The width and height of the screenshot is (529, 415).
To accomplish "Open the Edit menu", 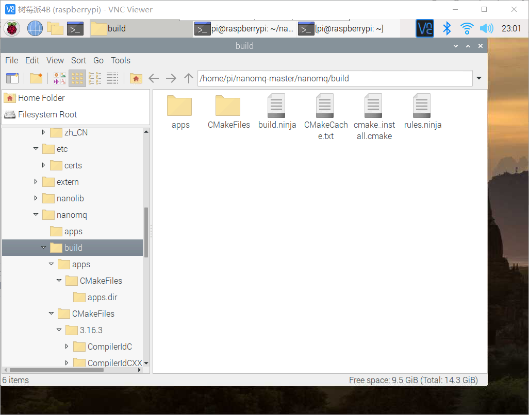I will [x=32, y=60].
